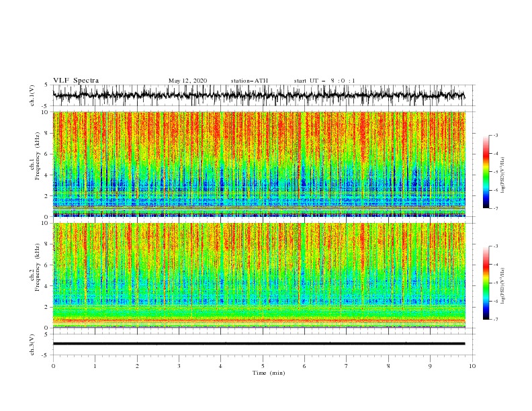Click the ch.3 flat black voltage trace
Screen dimensions: 532x411
[259, 344]
